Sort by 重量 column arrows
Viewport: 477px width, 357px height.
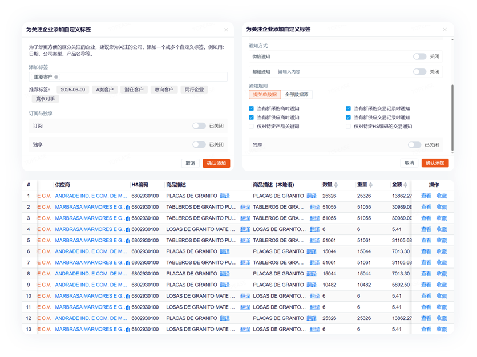[372, 185]
